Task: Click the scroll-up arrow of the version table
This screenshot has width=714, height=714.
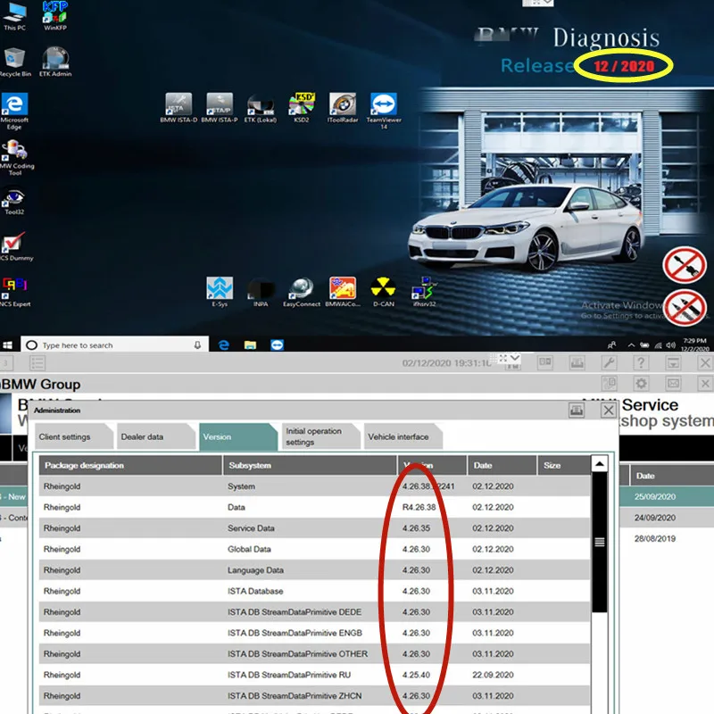Action: (599, 464)
